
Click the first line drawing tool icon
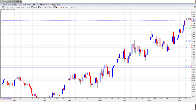coord(50,7)
